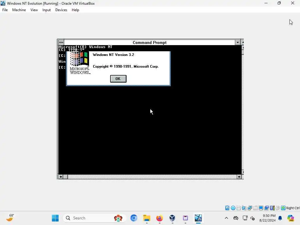
Task: Click the greyed USB devices indicator
Action: tap(255, 208)
